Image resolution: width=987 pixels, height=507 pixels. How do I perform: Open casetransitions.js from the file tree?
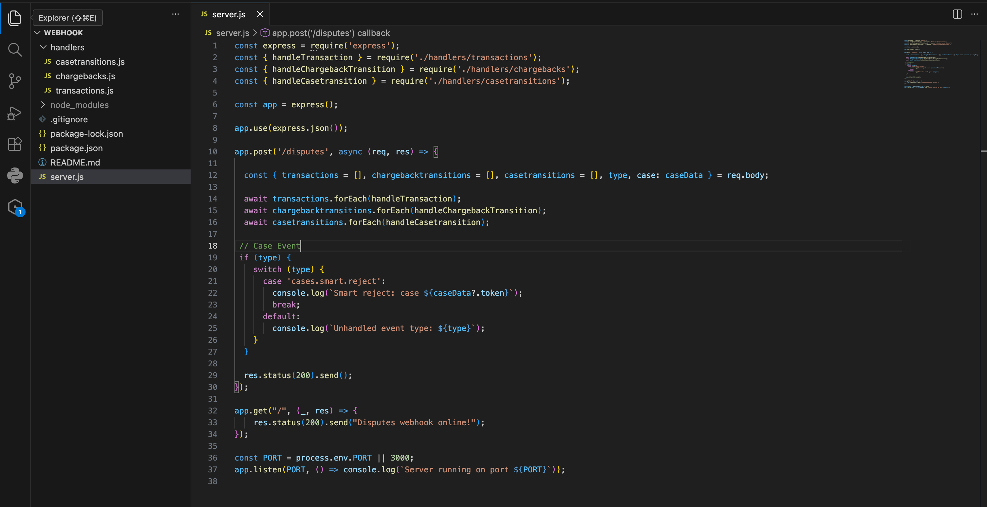pyautogui.click(x=90, y=61)
